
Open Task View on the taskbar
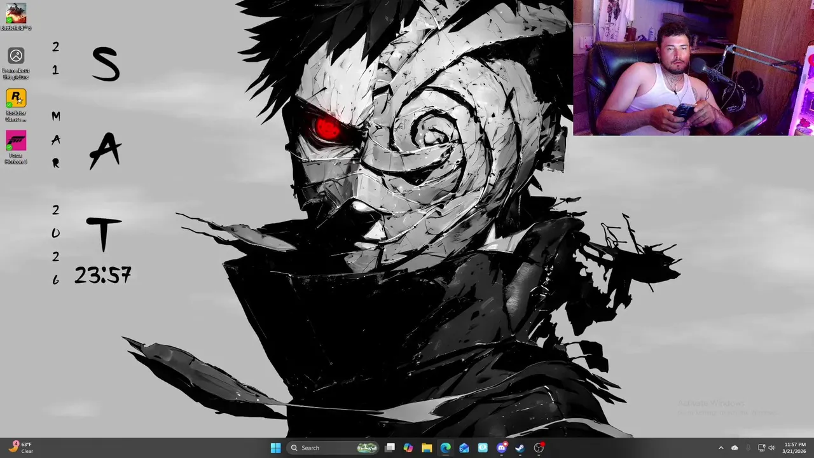(390, 448)
